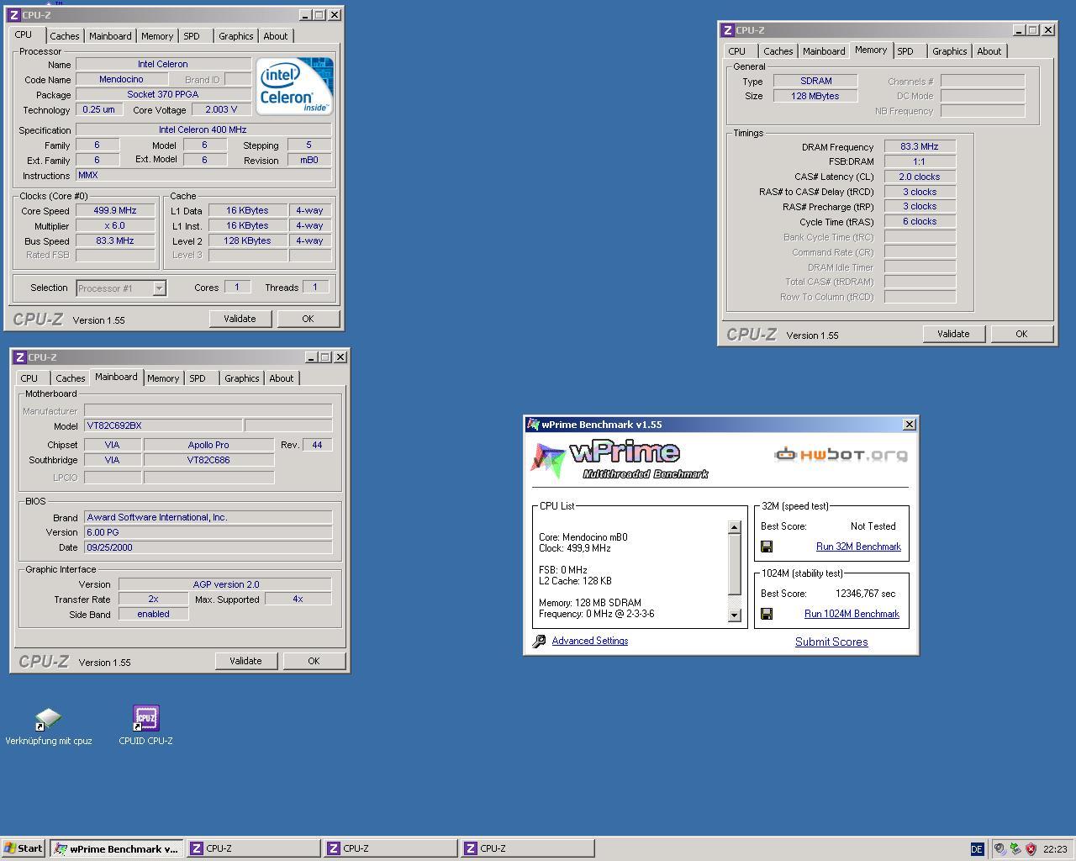This screenshot has width=1076, height=861.
Task: Click Run 1024M Benchmark link
Action: [852, 614]
